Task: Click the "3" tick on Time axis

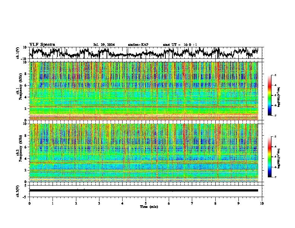Action: click(99, 203)
